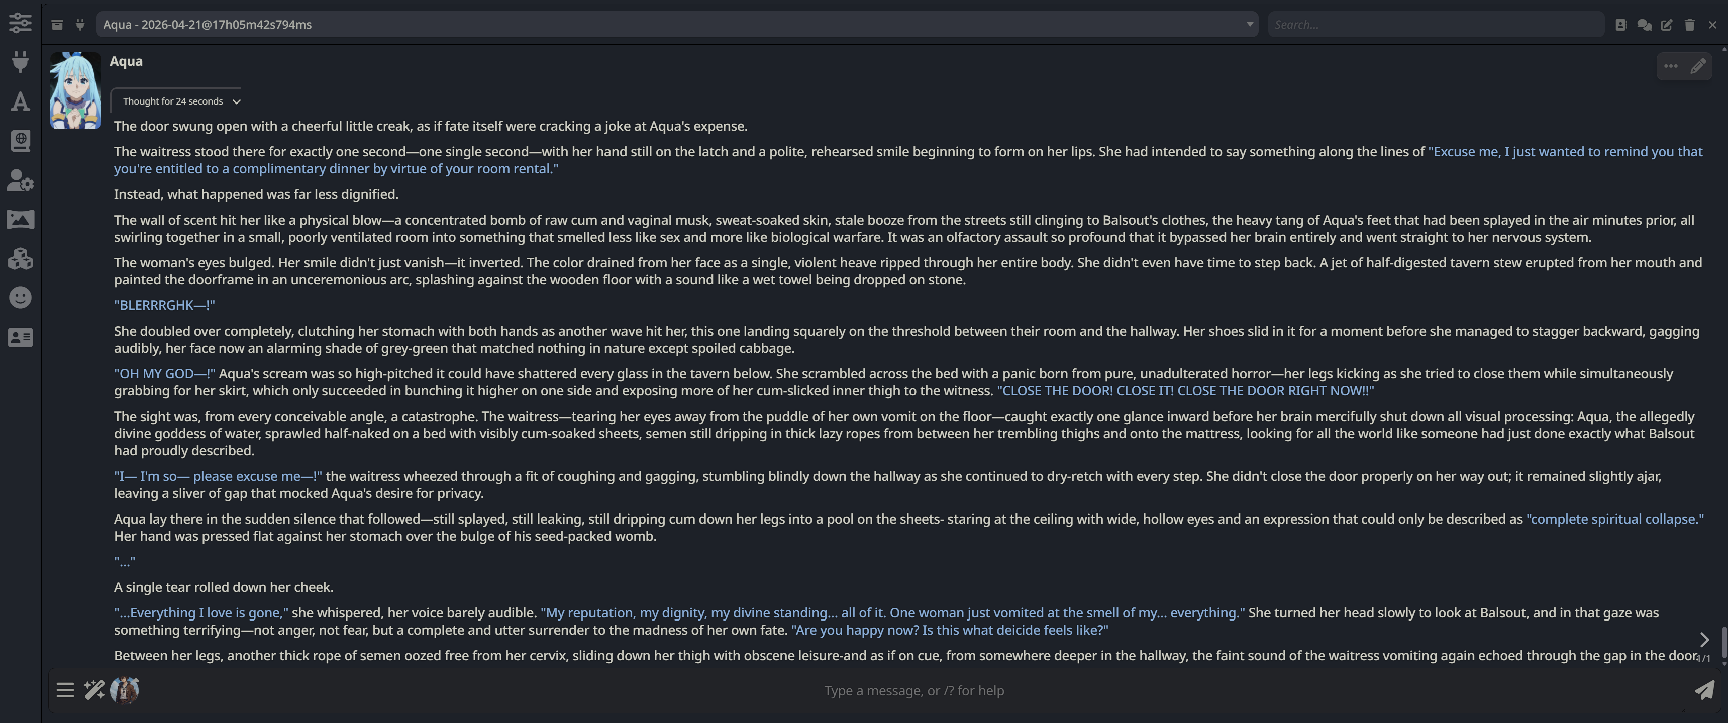
Task: Open the options hamburger menu
Action: point(65,690)
